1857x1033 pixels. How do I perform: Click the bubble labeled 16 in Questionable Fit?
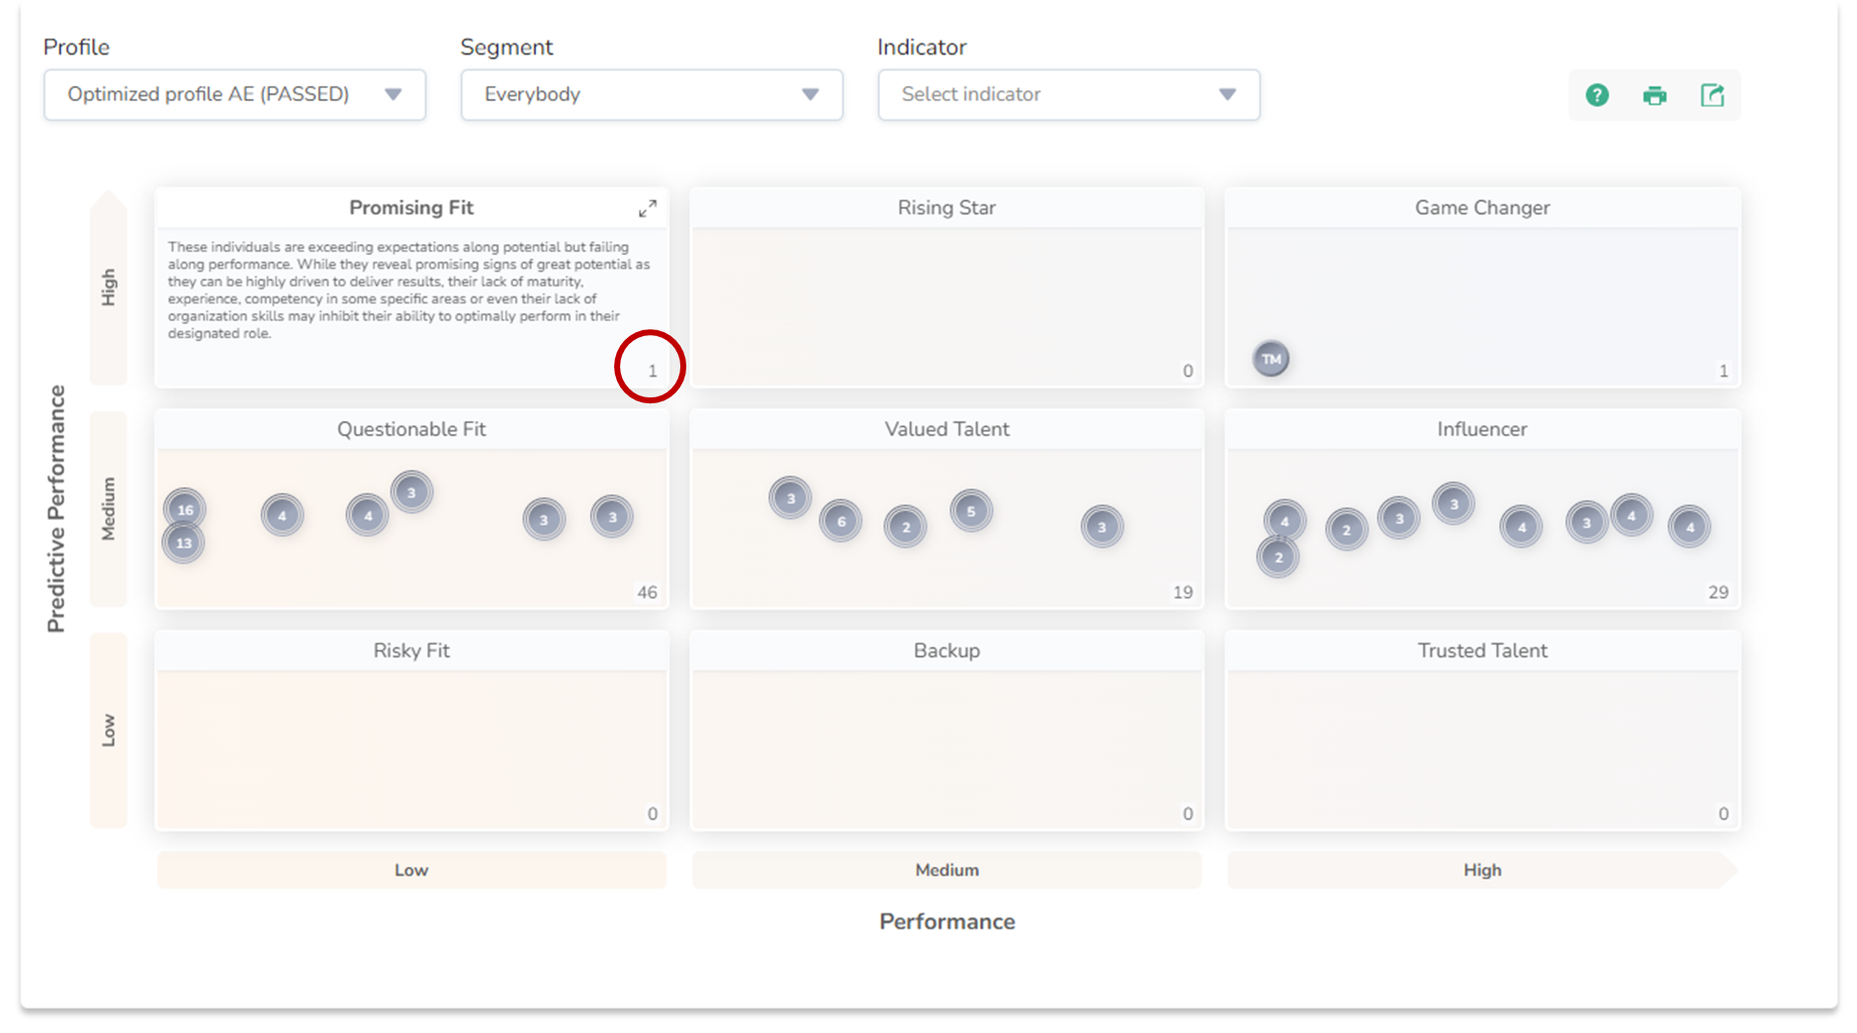point(185,509)
